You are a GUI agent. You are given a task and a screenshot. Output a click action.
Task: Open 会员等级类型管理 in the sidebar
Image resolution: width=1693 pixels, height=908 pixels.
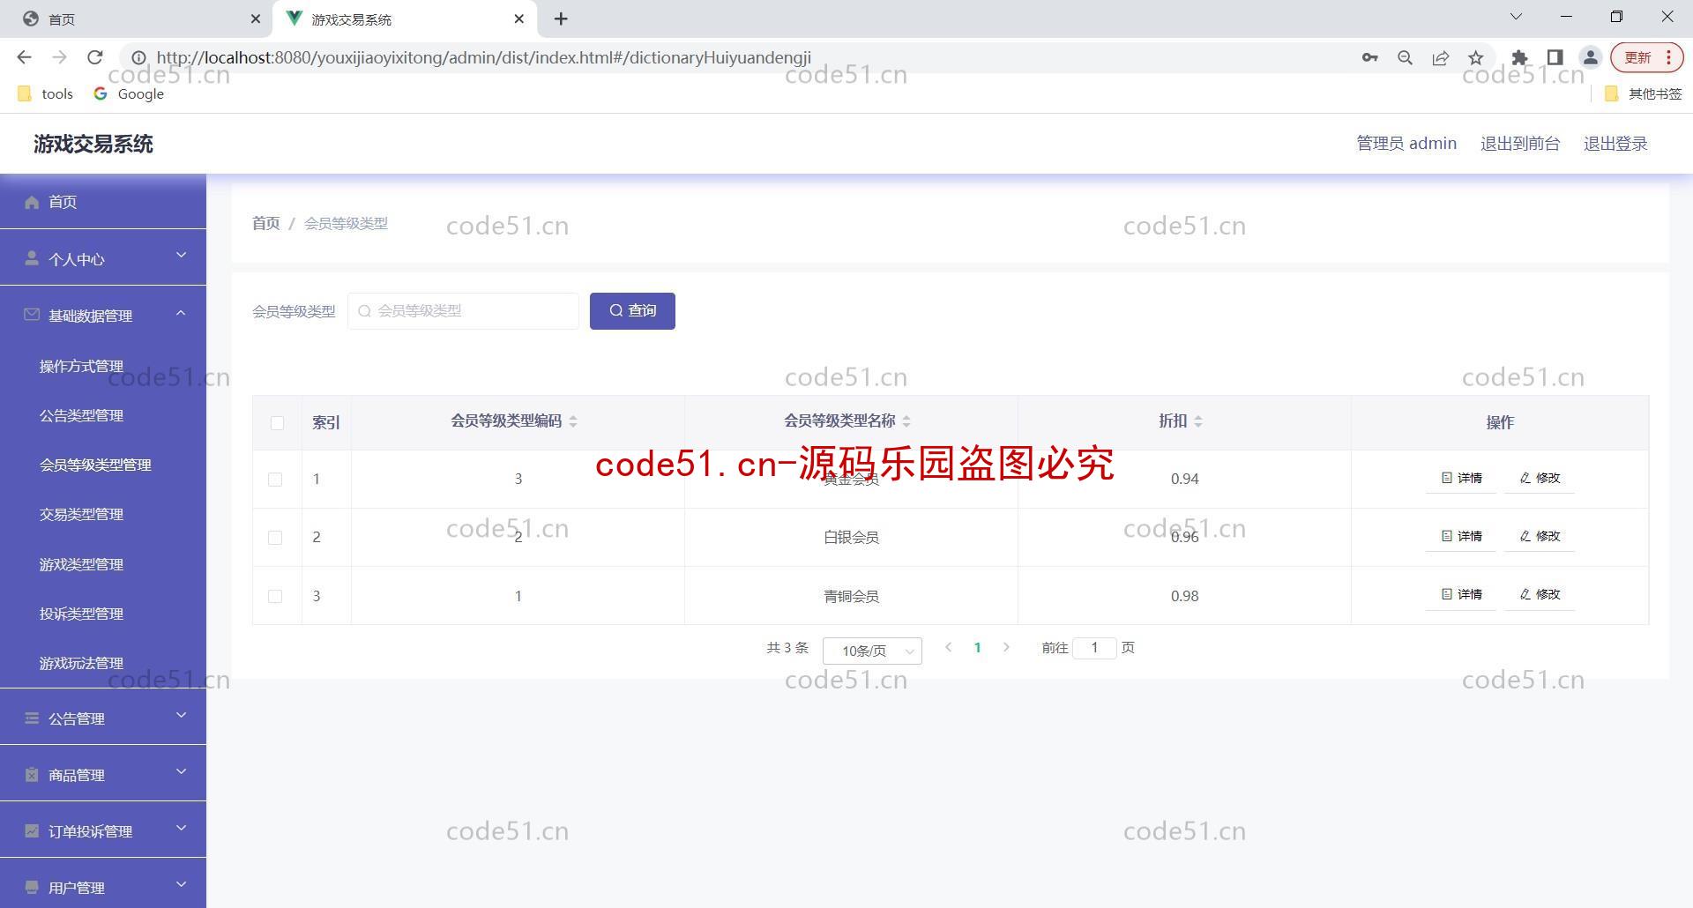click(95, 465)
